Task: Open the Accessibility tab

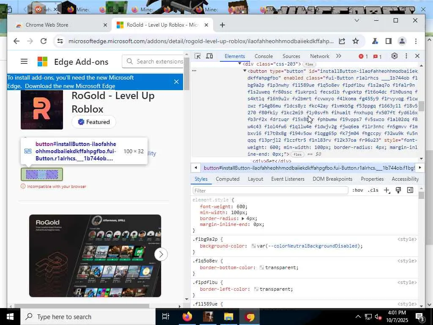Action: 405,179
